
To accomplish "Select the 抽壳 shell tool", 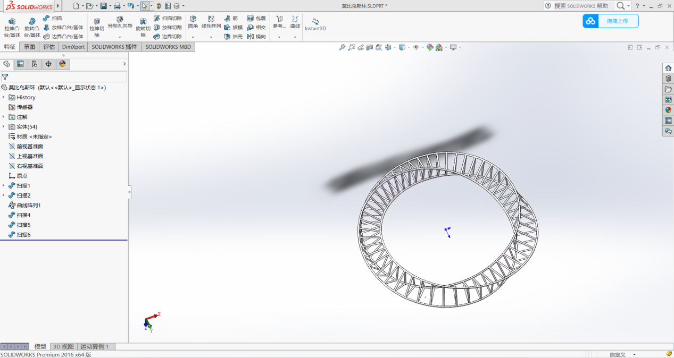I will point(233,37).
